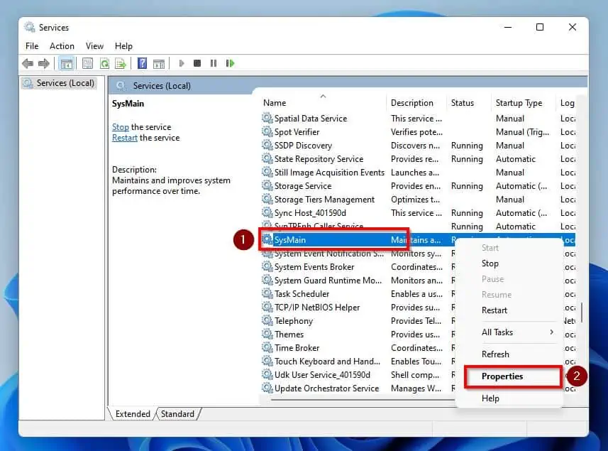This screenshot has width=608, height=451.
Task: Open the View menu
Action: coord(94,45)
